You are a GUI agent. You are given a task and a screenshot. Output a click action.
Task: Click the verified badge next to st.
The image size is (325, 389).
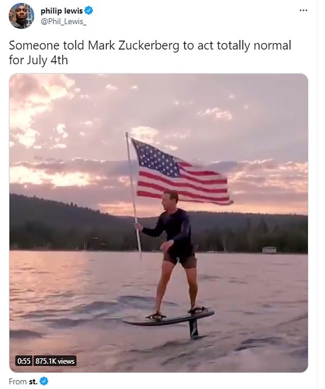click(44, 381)
